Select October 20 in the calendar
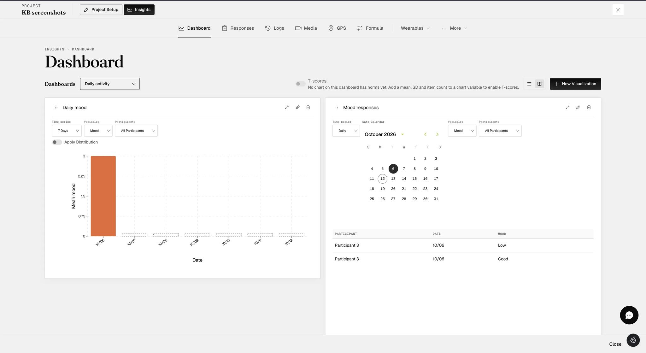The image size is (646, 353). click(x=393, y=189)
